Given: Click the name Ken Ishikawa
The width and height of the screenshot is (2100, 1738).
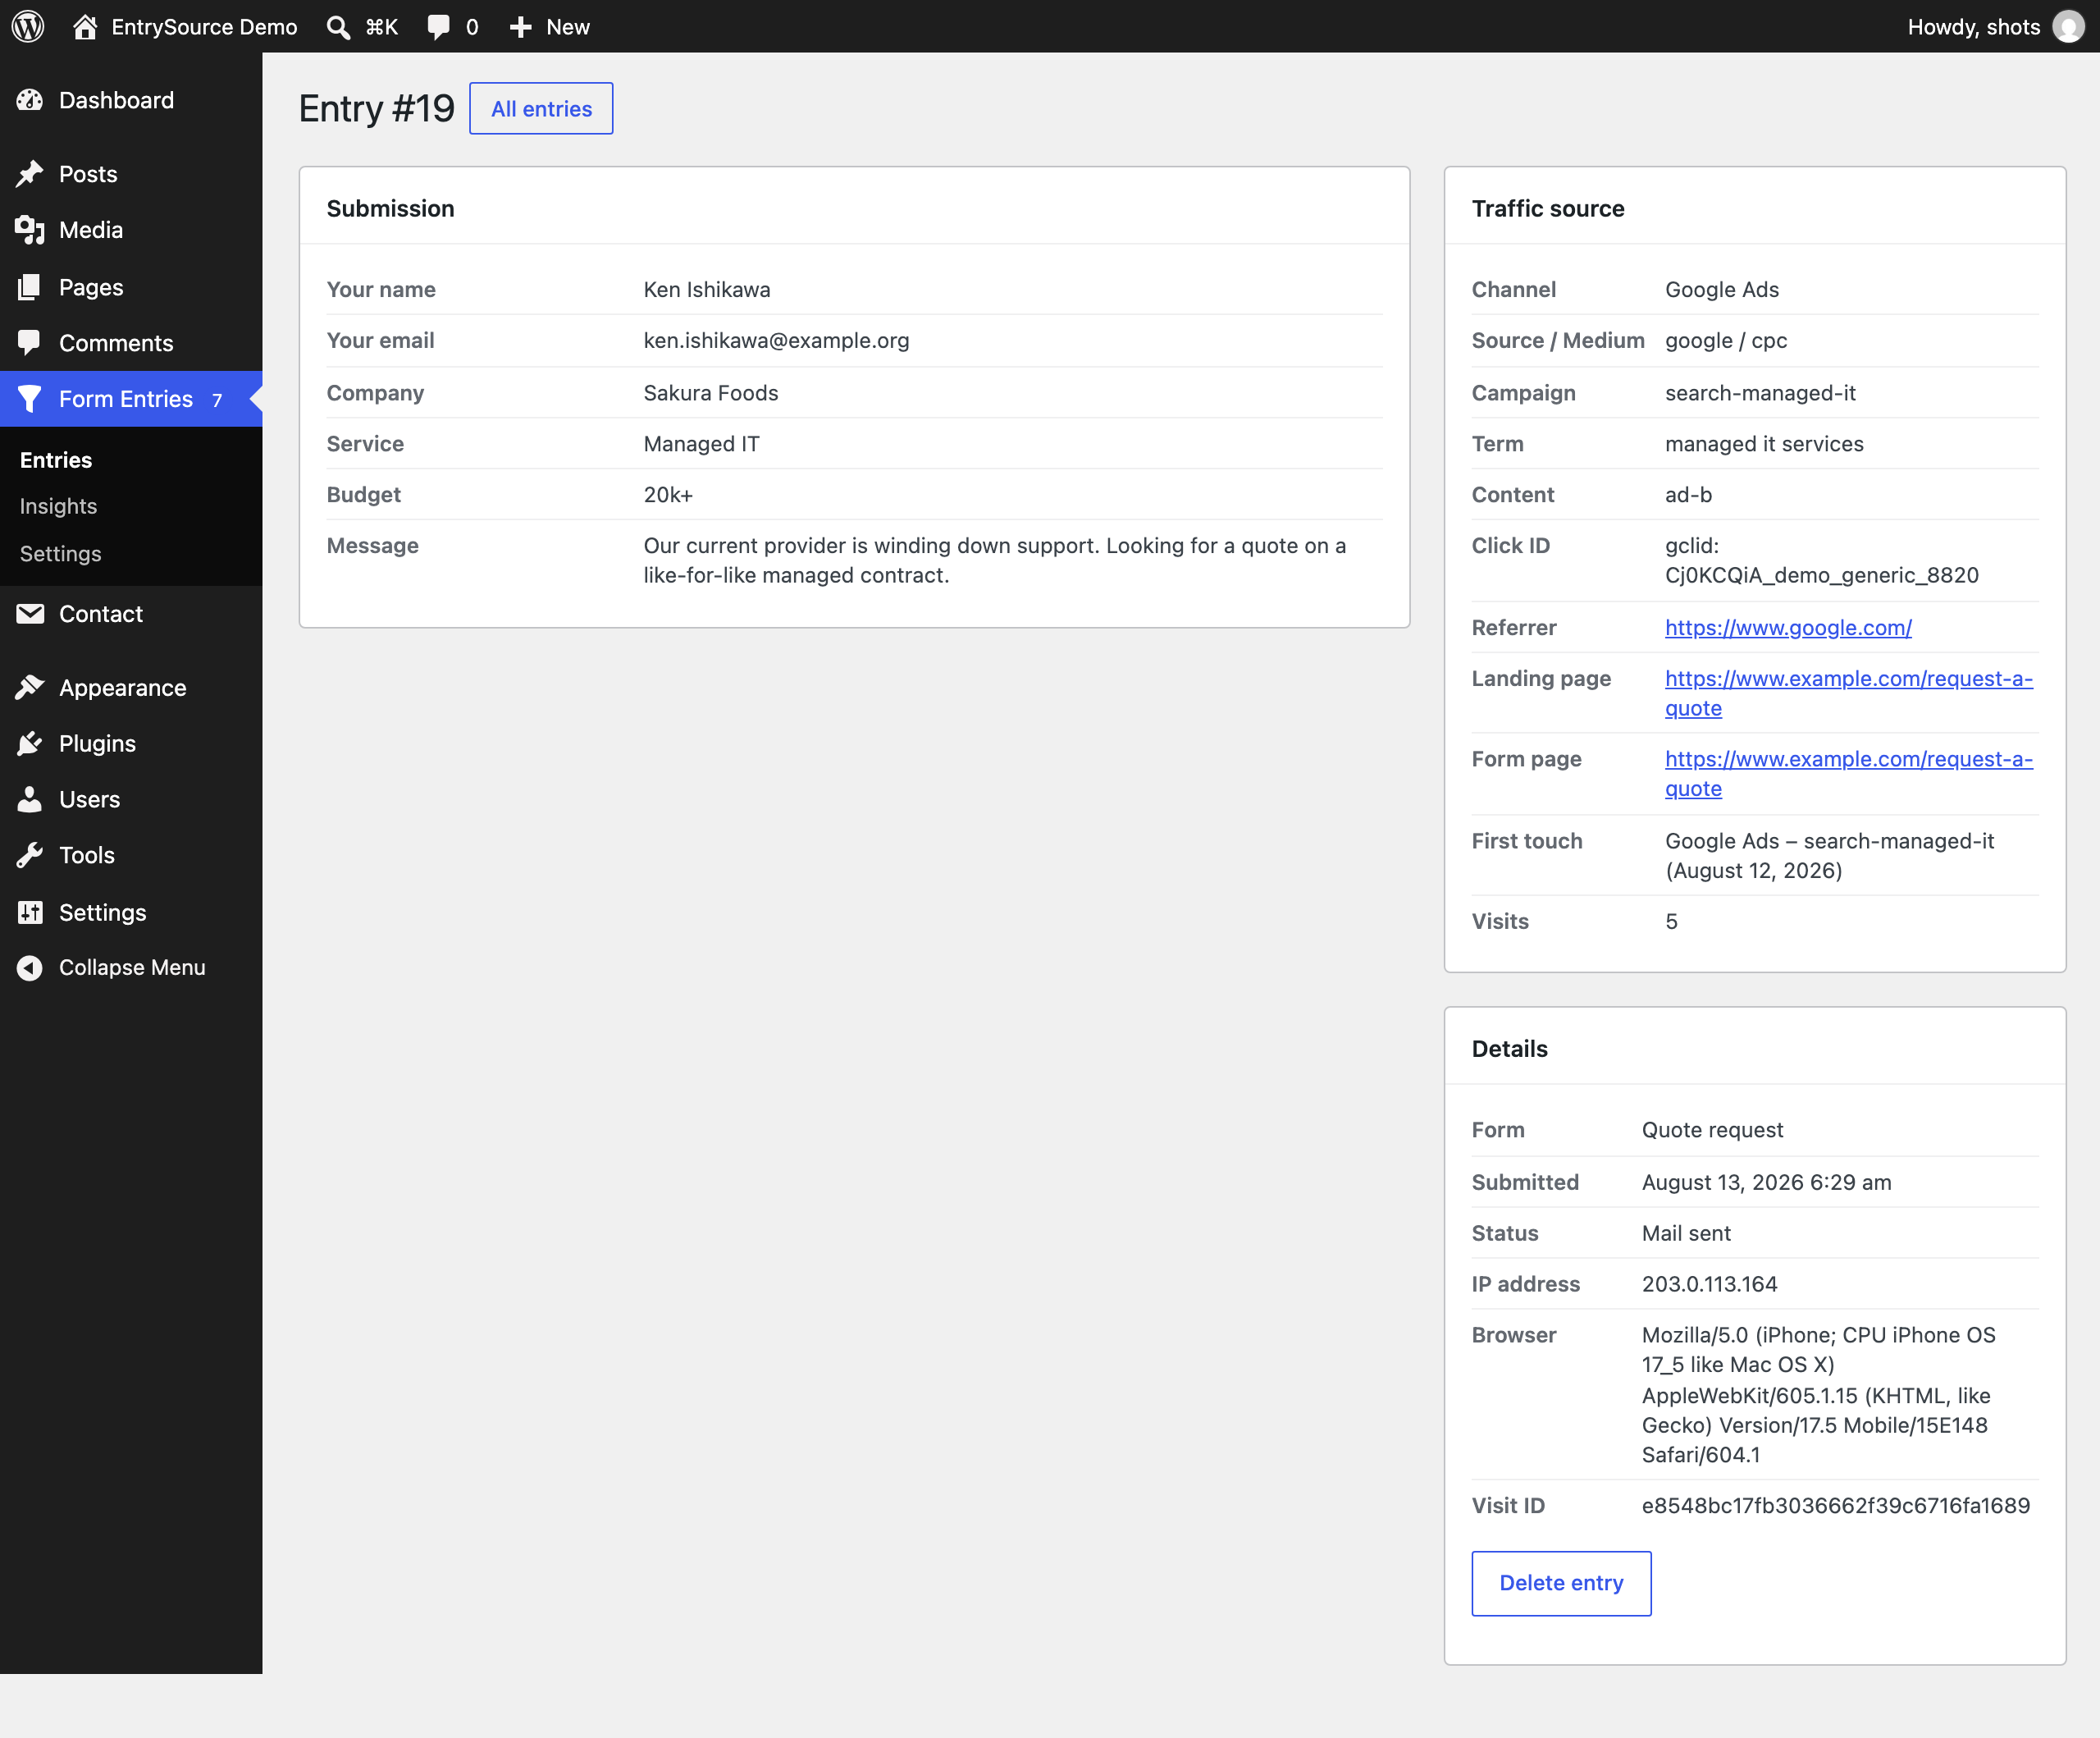Looking at the screenshot, I should (x=707, y=289).
